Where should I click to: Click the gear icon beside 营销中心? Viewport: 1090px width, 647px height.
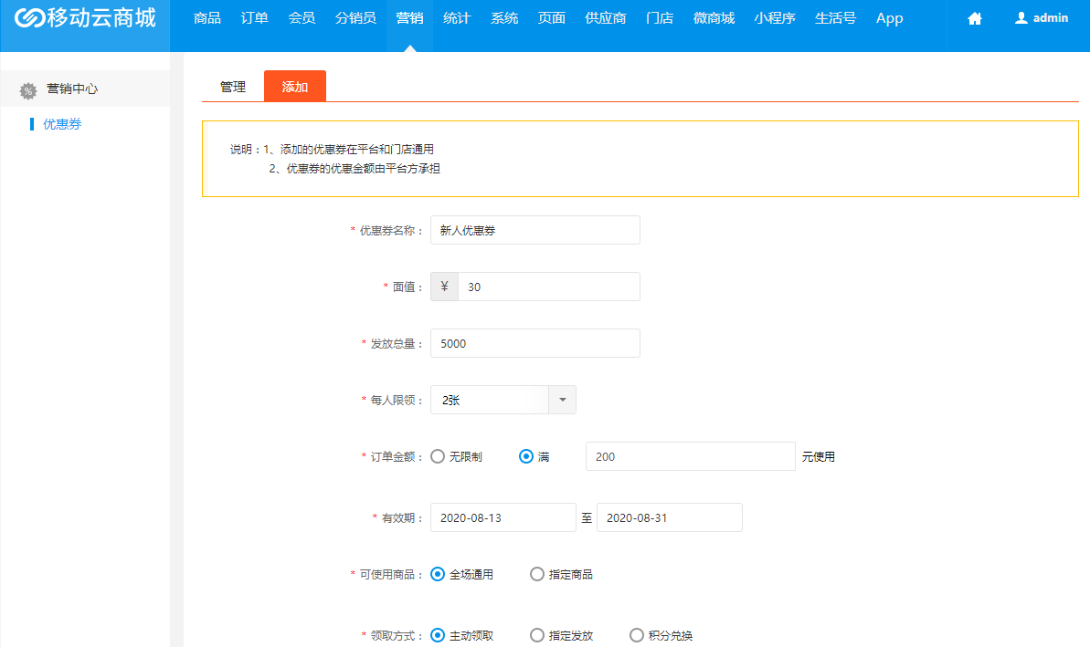pos(26,90)
